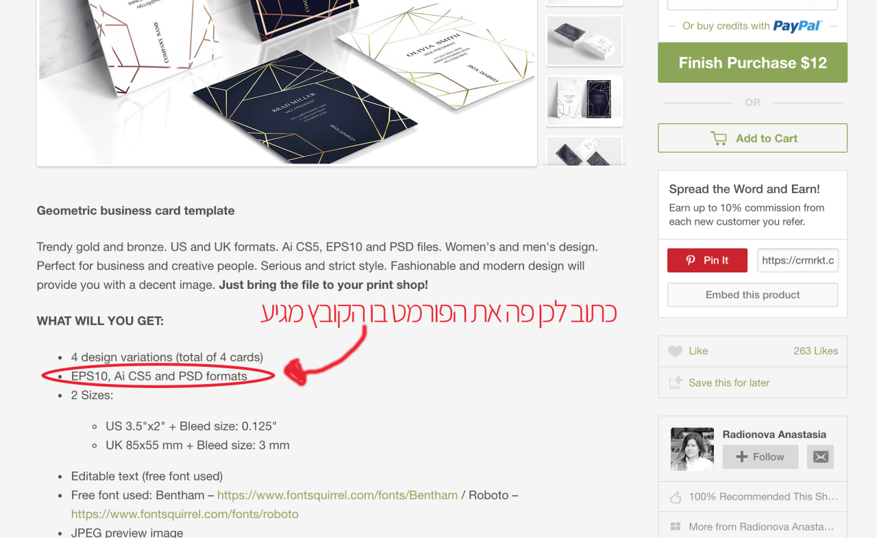
Task: Click Radionova Anastasia's profile photo
Action: [x=692, y=449]
